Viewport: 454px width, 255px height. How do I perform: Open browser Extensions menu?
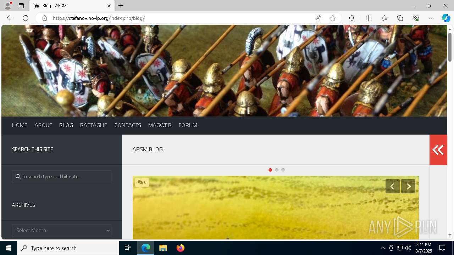351,18
